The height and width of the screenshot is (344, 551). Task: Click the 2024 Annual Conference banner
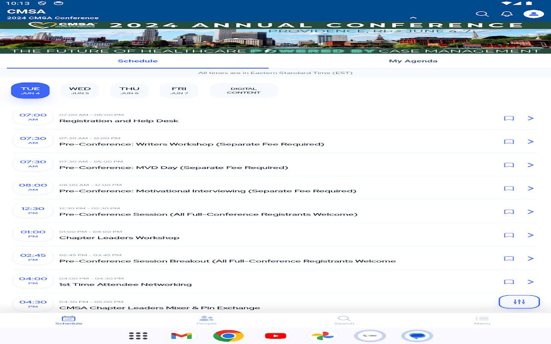point(275,38)
